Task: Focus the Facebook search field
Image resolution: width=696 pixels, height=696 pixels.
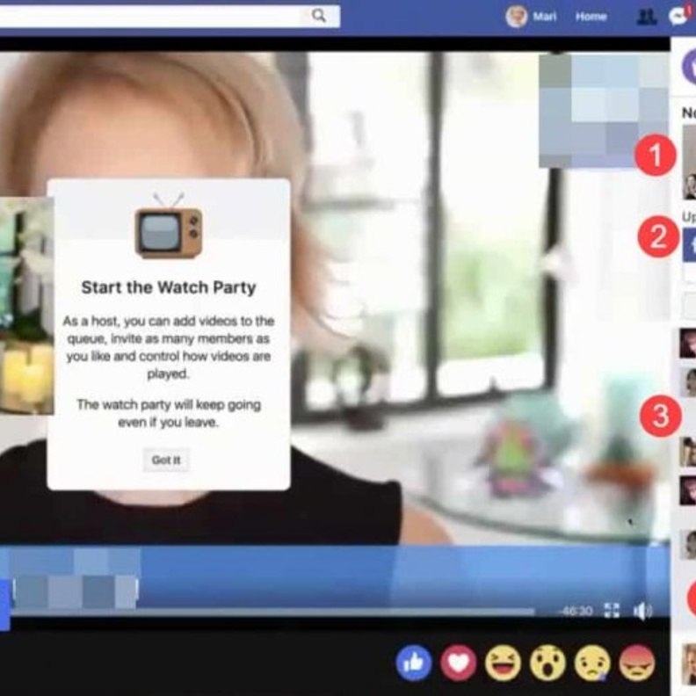Action: tap(170, 17)
